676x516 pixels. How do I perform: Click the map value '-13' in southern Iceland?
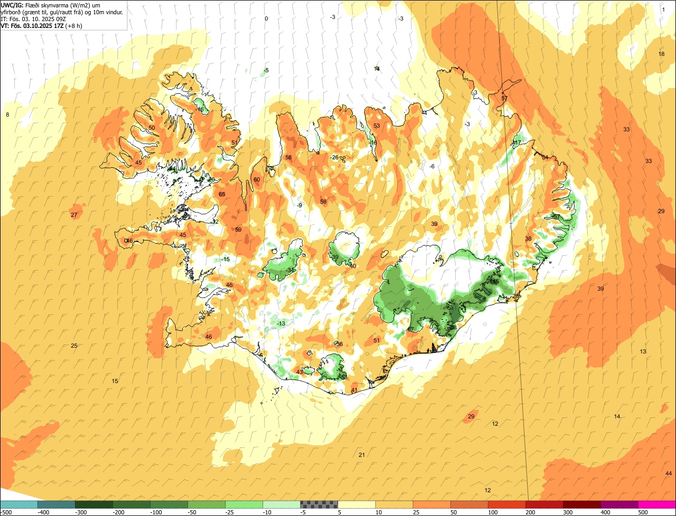pos(281,323)
